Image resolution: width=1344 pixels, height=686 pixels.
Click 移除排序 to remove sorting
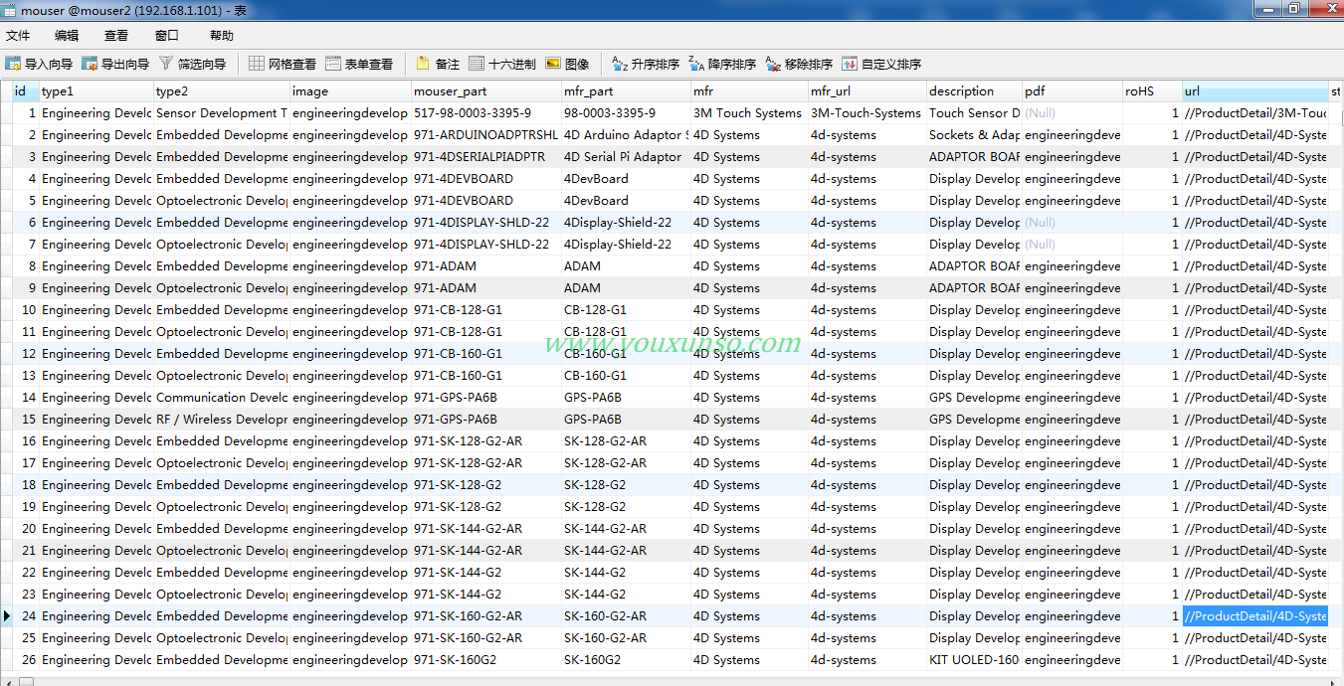(x=799, y=64)
